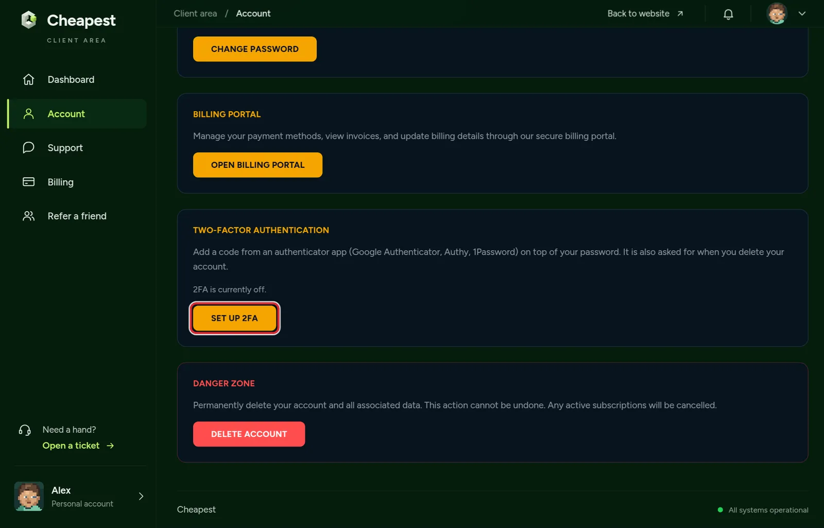Expand the top-right profile dropdown chevron

pyautogui.click(x=802, y=14)
